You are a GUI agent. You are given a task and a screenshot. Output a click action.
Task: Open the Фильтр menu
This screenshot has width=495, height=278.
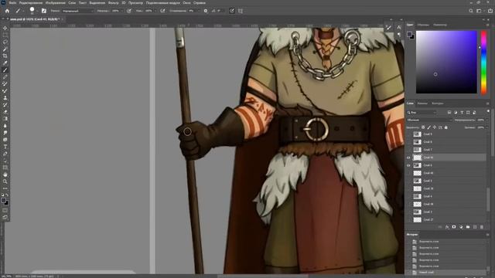(x=114, y=3)
